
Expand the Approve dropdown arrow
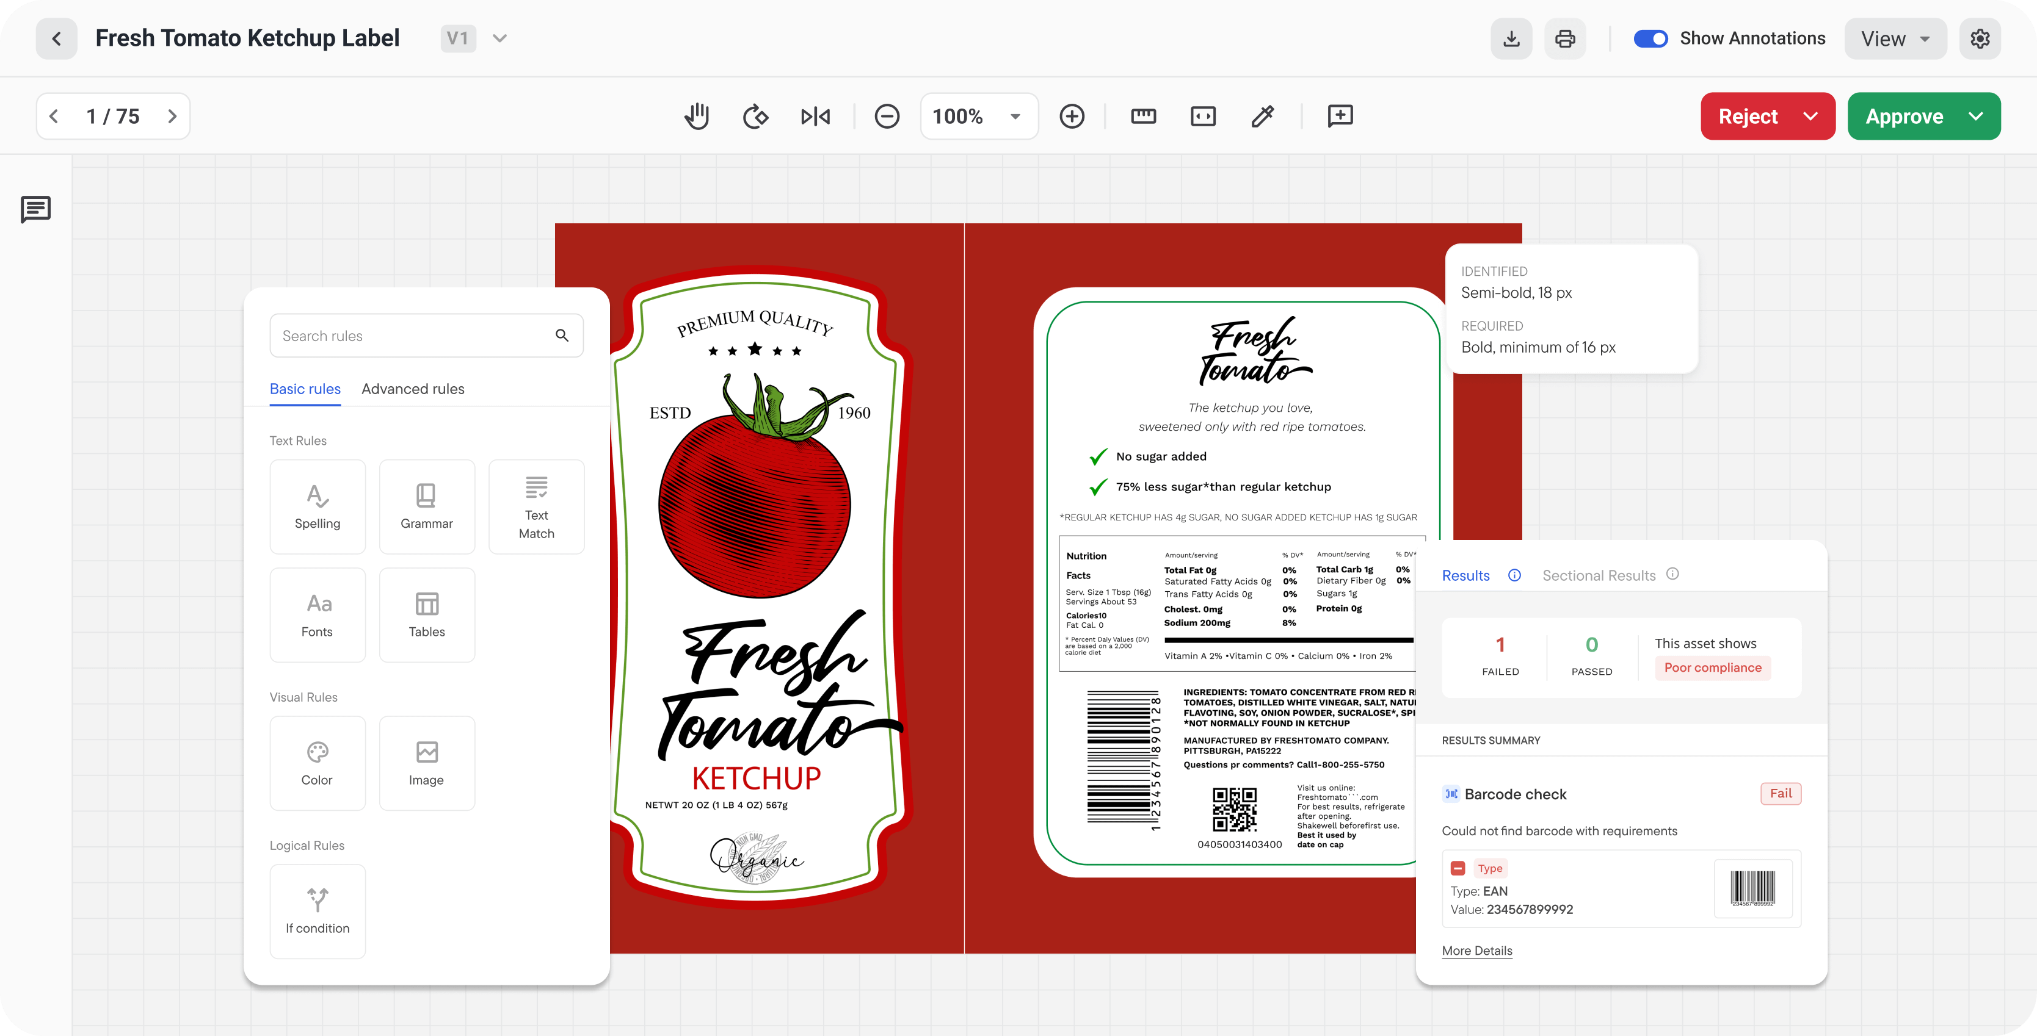point(1976,116)
